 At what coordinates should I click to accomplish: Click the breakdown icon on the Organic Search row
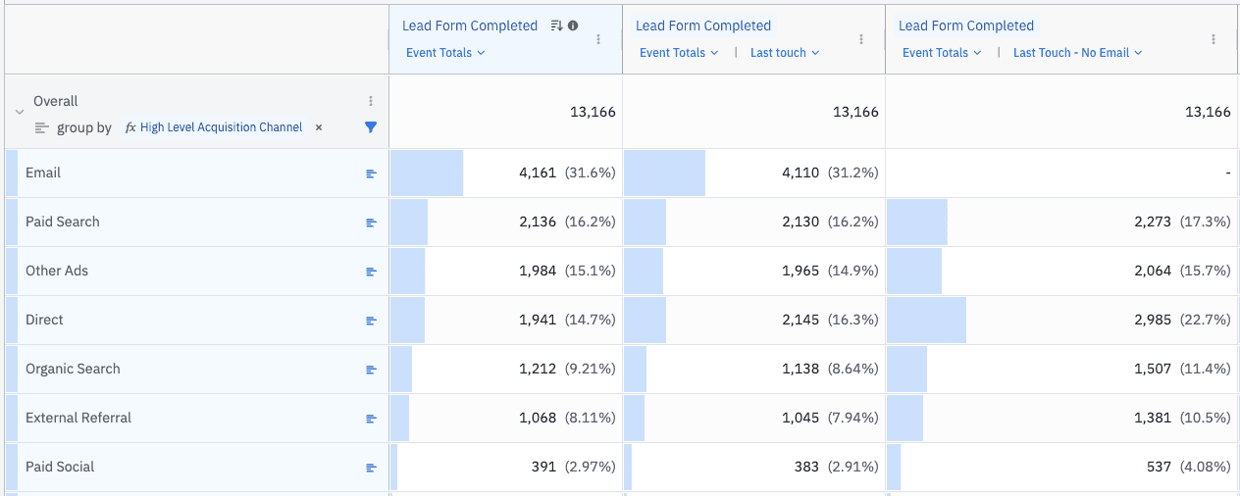click(371, 370)
